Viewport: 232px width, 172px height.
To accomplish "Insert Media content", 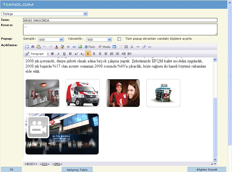I will click(x=104, y=47).
